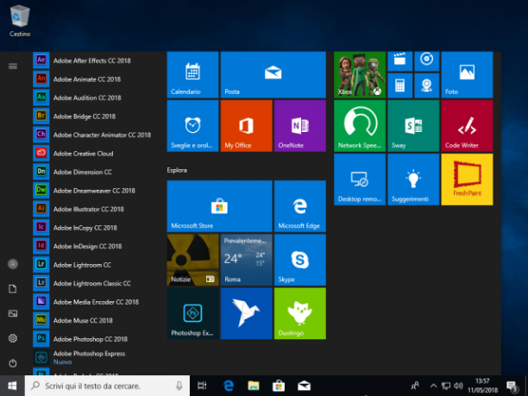Open the small Camera tile
The image size is (528, 396).
point(427,85)
